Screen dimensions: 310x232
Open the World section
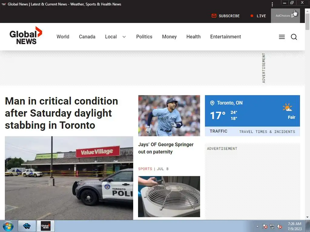click(x=63, y=37)
